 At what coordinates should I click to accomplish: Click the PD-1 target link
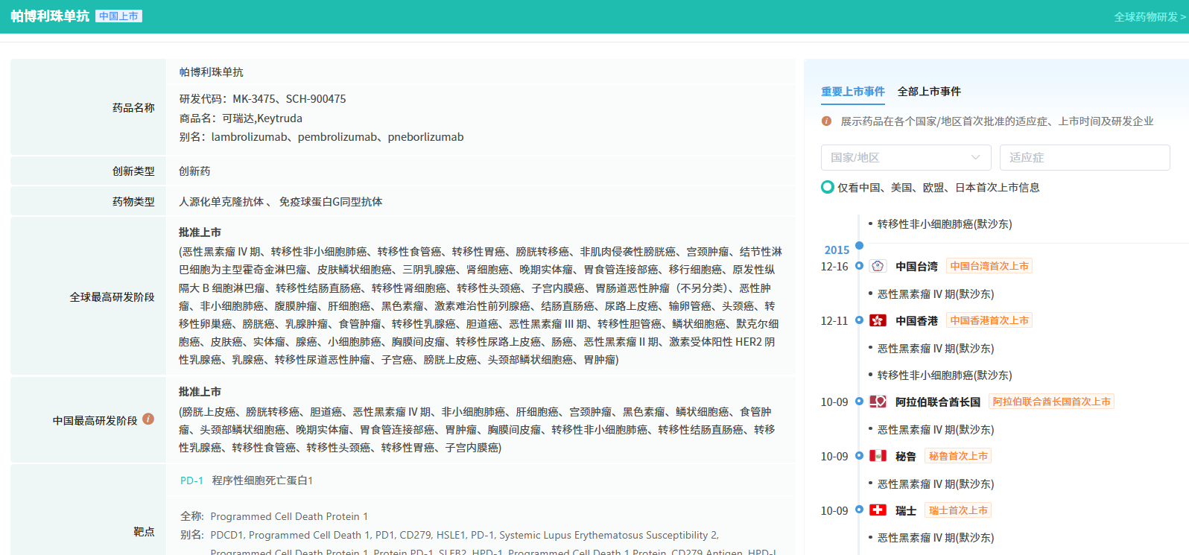(x=191, y=481)
